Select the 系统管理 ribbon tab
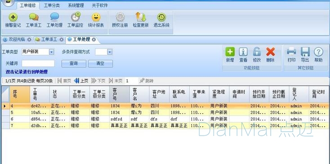Screen dimensions: 330x164 (x=76, y=5)
